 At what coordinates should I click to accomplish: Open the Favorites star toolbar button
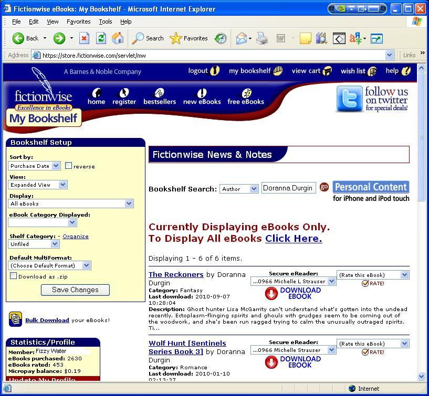tap(189, 38)
